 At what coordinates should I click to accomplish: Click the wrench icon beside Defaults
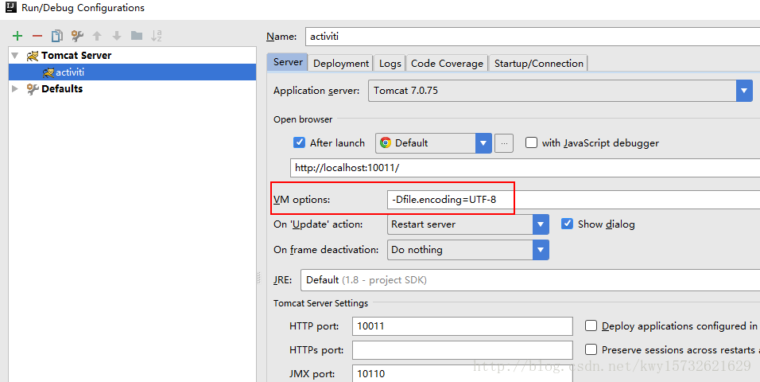click(32, 89)
